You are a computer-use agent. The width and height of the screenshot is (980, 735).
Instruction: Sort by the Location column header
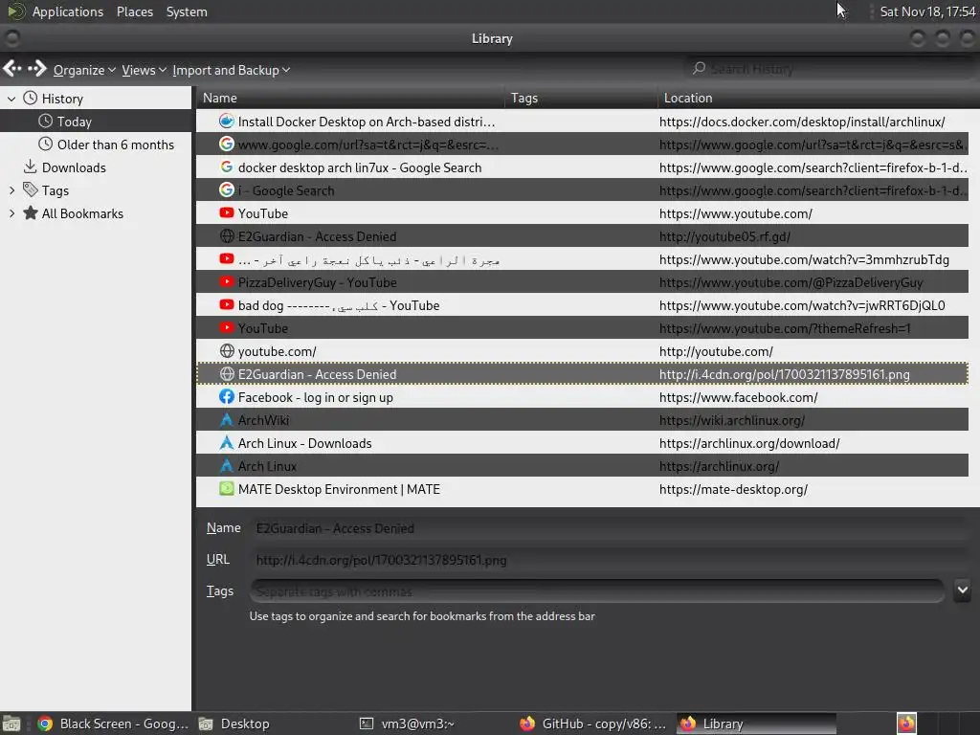pos(818,98)
